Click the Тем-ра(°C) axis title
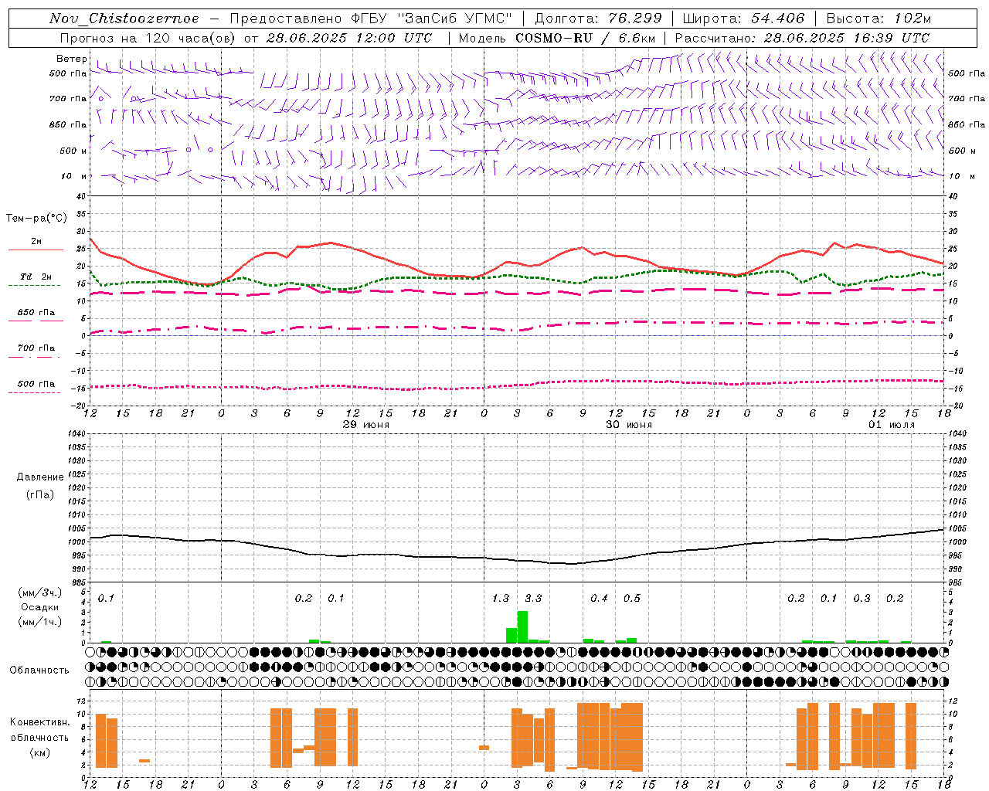Image resolution: width=989 pixels, height=791 pixels. click(36, 219)
